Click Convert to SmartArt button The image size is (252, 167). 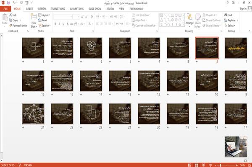[144, 26]
